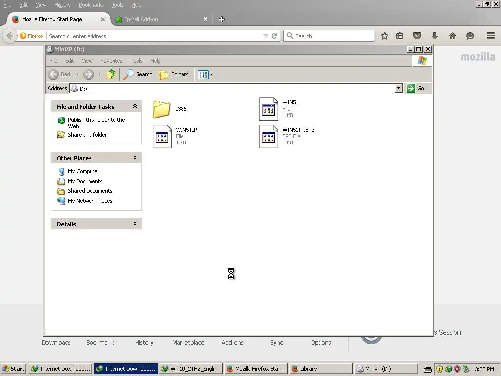
Task: Open My Network Places link
Action: (90, 201)
